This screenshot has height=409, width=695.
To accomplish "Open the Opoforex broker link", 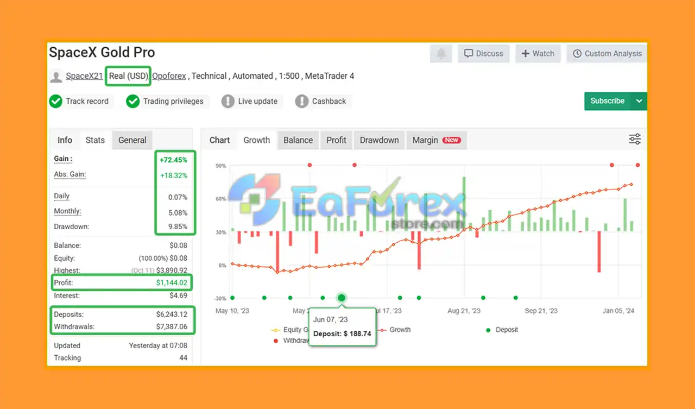I will coord(169,76).
